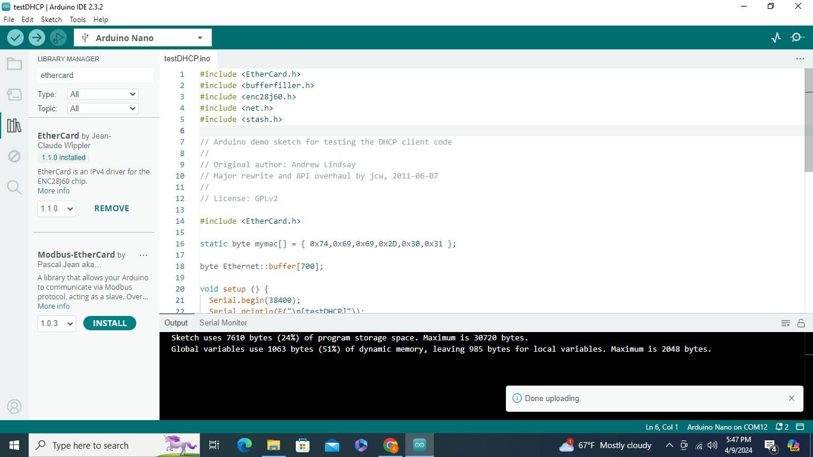Open the Topic filter dropdown
813x457 pixels.
[x=103, y=108]
